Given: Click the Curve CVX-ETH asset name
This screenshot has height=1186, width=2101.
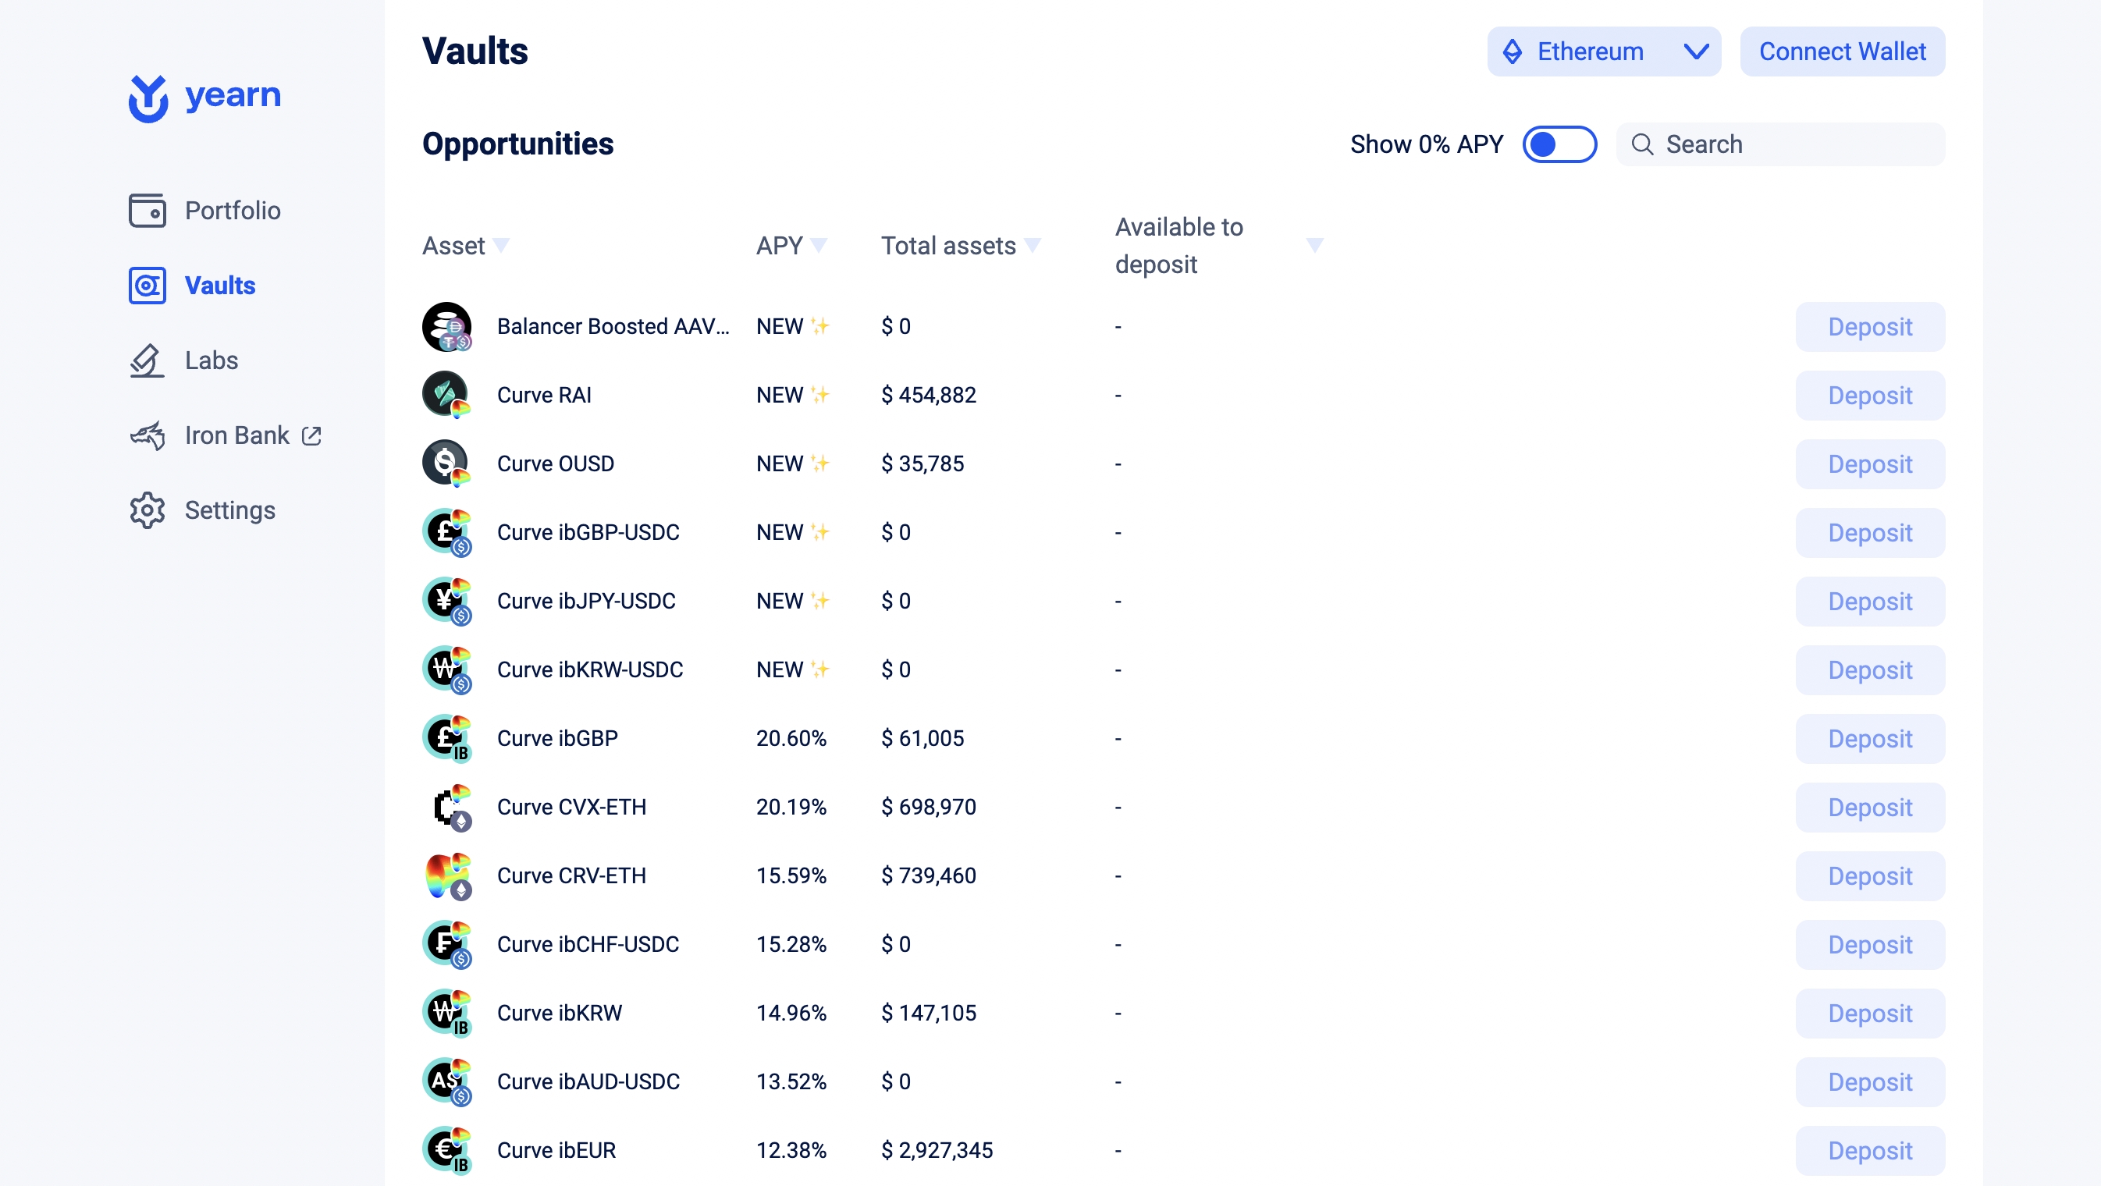Looking at the screenshot, I should [x=572, y=807].
